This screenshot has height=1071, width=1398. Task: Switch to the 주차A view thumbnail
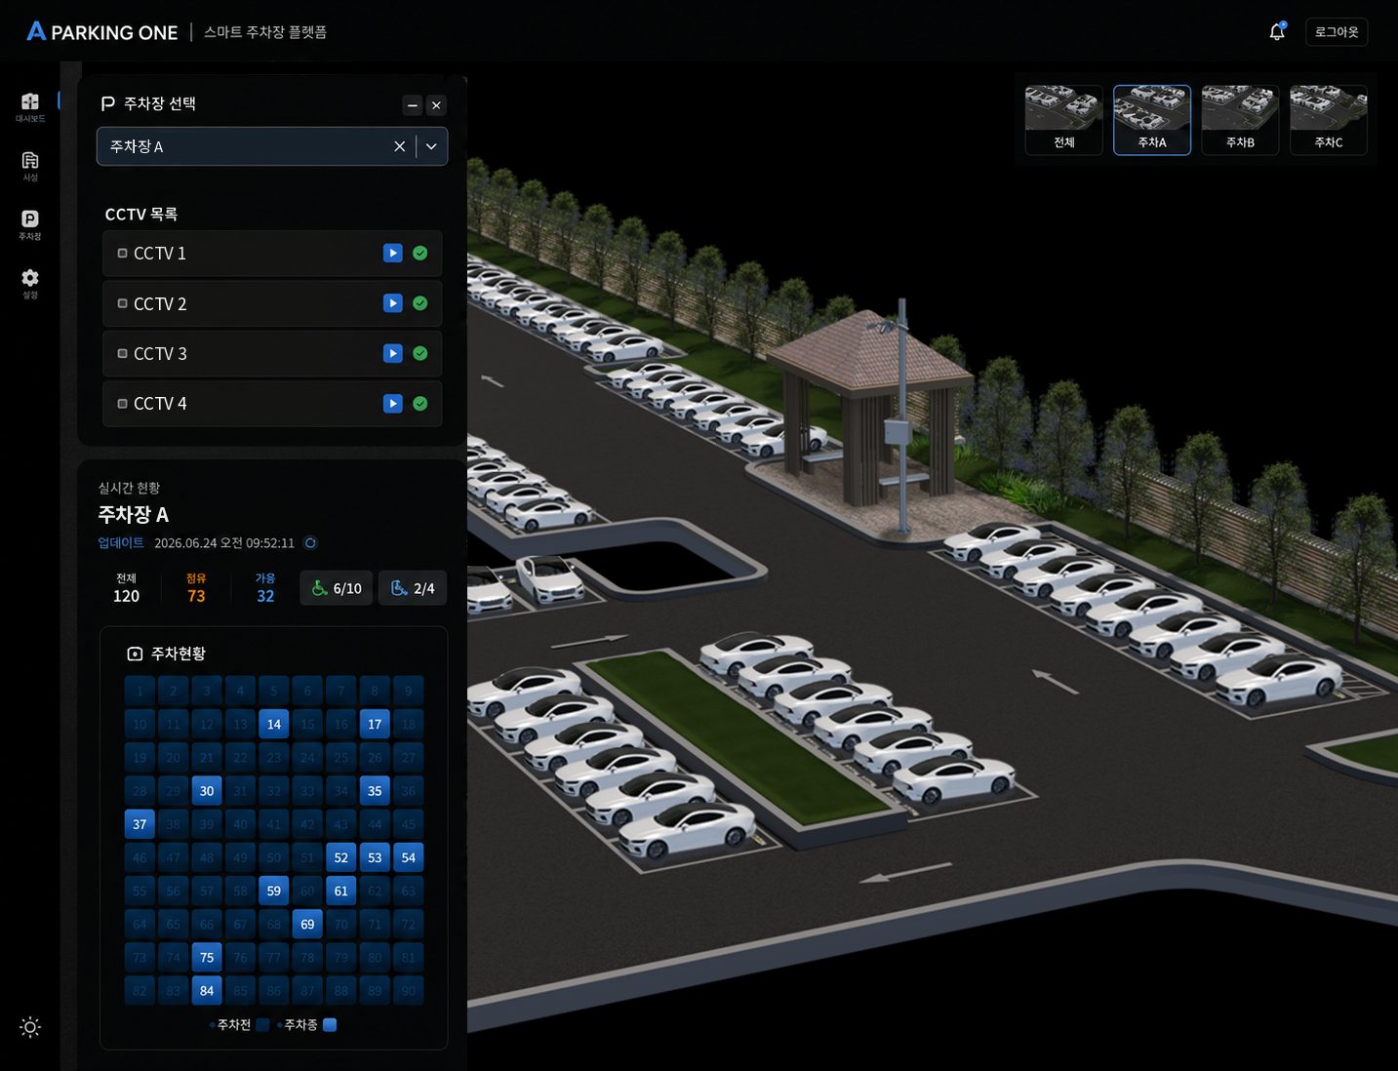tap(1152, 120)
